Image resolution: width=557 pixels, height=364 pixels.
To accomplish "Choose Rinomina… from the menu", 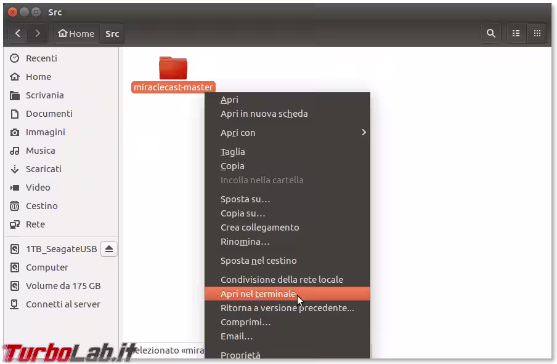I will tap(287, 242).
